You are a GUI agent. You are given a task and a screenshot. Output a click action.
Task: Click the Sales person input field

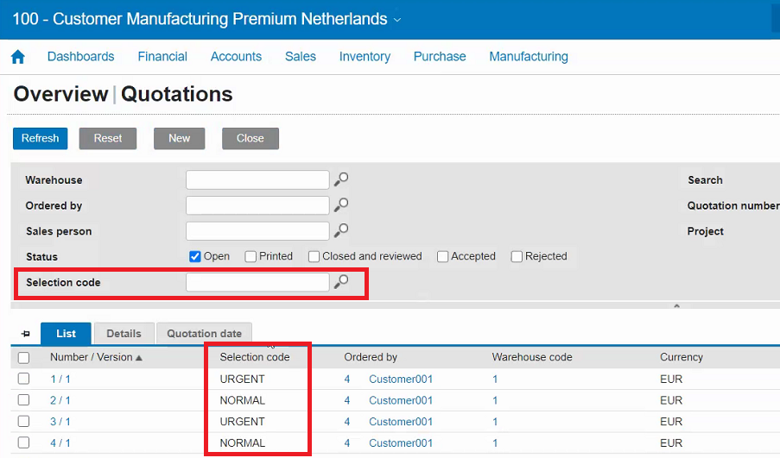(257, 231)
